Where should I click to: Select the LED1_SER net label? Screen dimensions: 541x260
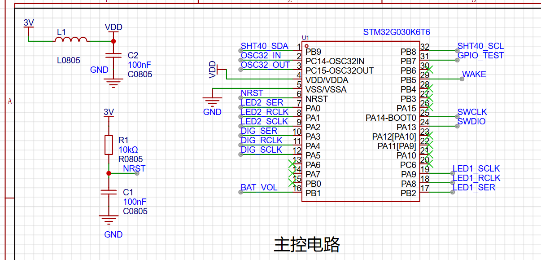[x=474, y=187]
